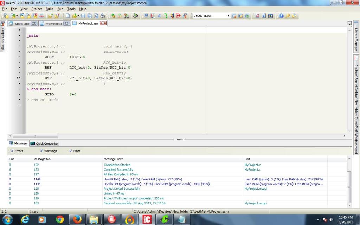Click the Save All toolbar icon
The image size is (360, 225).
[90, 15]
